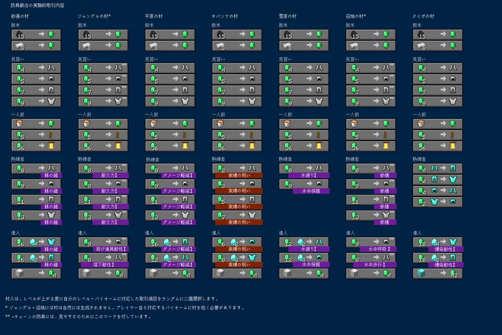502x335 pixels.
Task: Select the iron helmet with 水中採掘 in 雪原の村 熟練者
Action: 318,183
